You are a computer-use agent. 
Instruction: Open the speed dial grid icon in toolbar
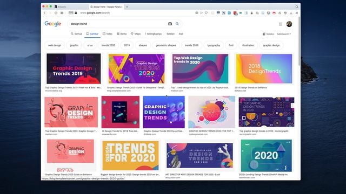click(62, 13)
